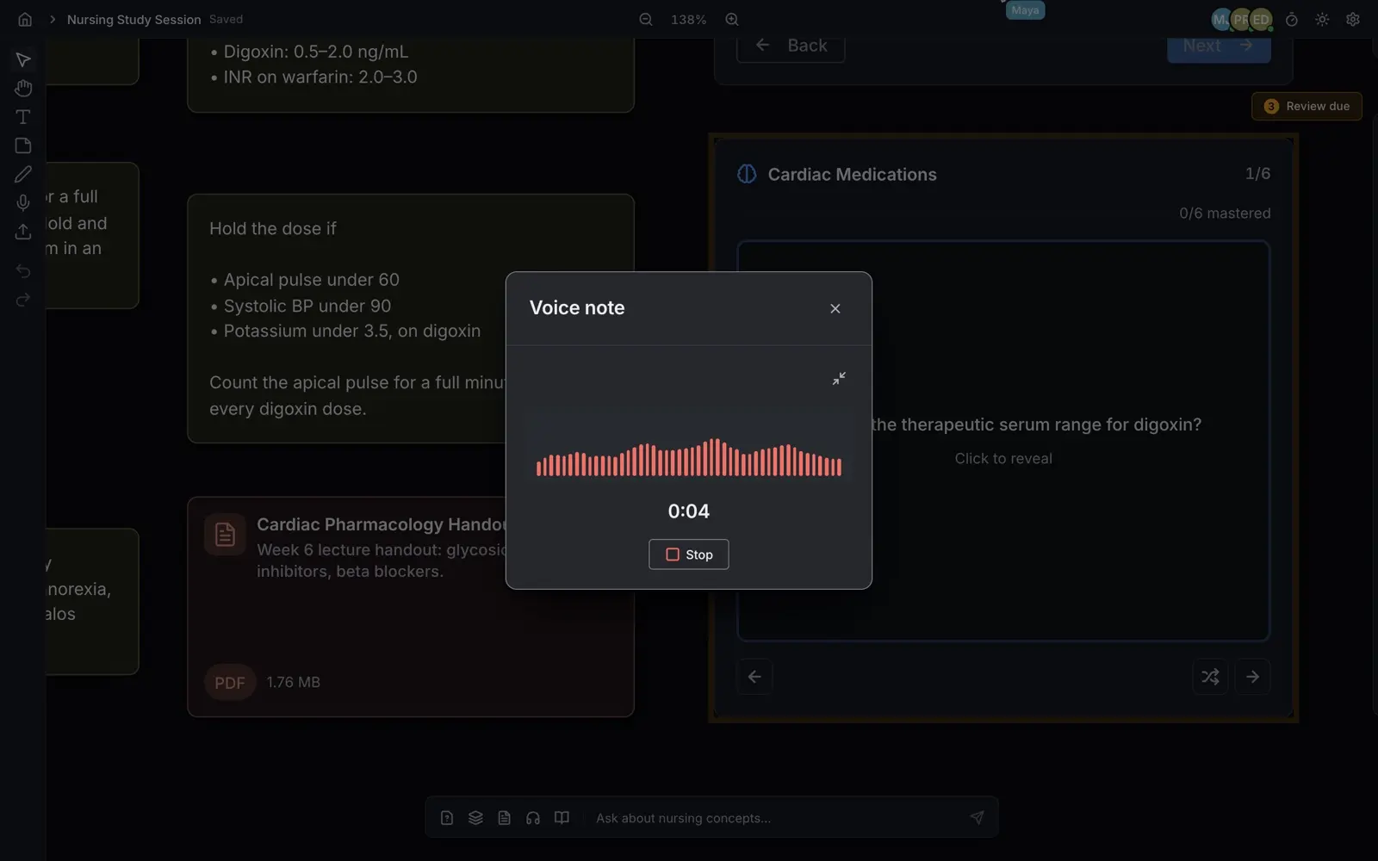Start the audio overview headphones option
The width and height of the screenshot is (1378, 861).
point(533,818)
